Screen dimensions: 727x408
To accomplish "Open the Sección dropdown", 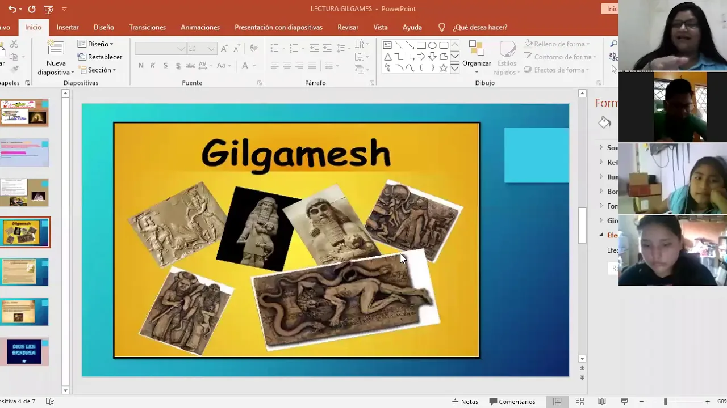I will (98, 70).
